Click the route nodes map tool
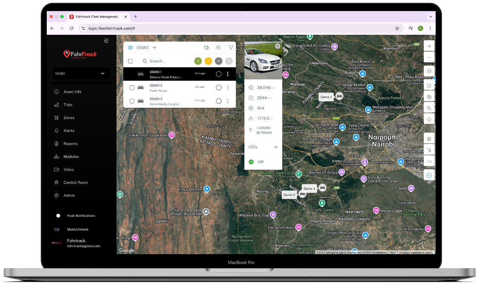The width and height of the screenshot is (479, 283). (429, 150)
